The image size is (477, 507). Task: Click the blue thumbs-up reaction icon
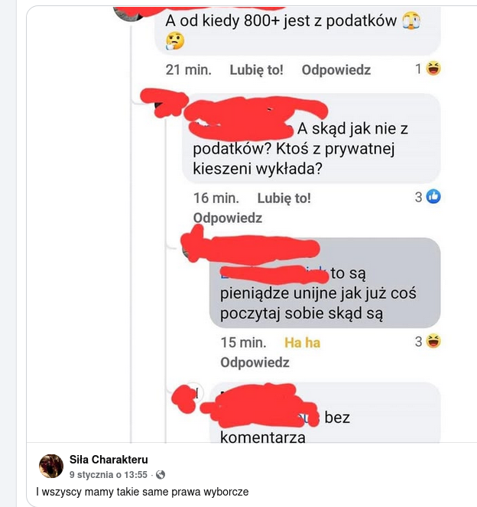click(x=433, y=196)
